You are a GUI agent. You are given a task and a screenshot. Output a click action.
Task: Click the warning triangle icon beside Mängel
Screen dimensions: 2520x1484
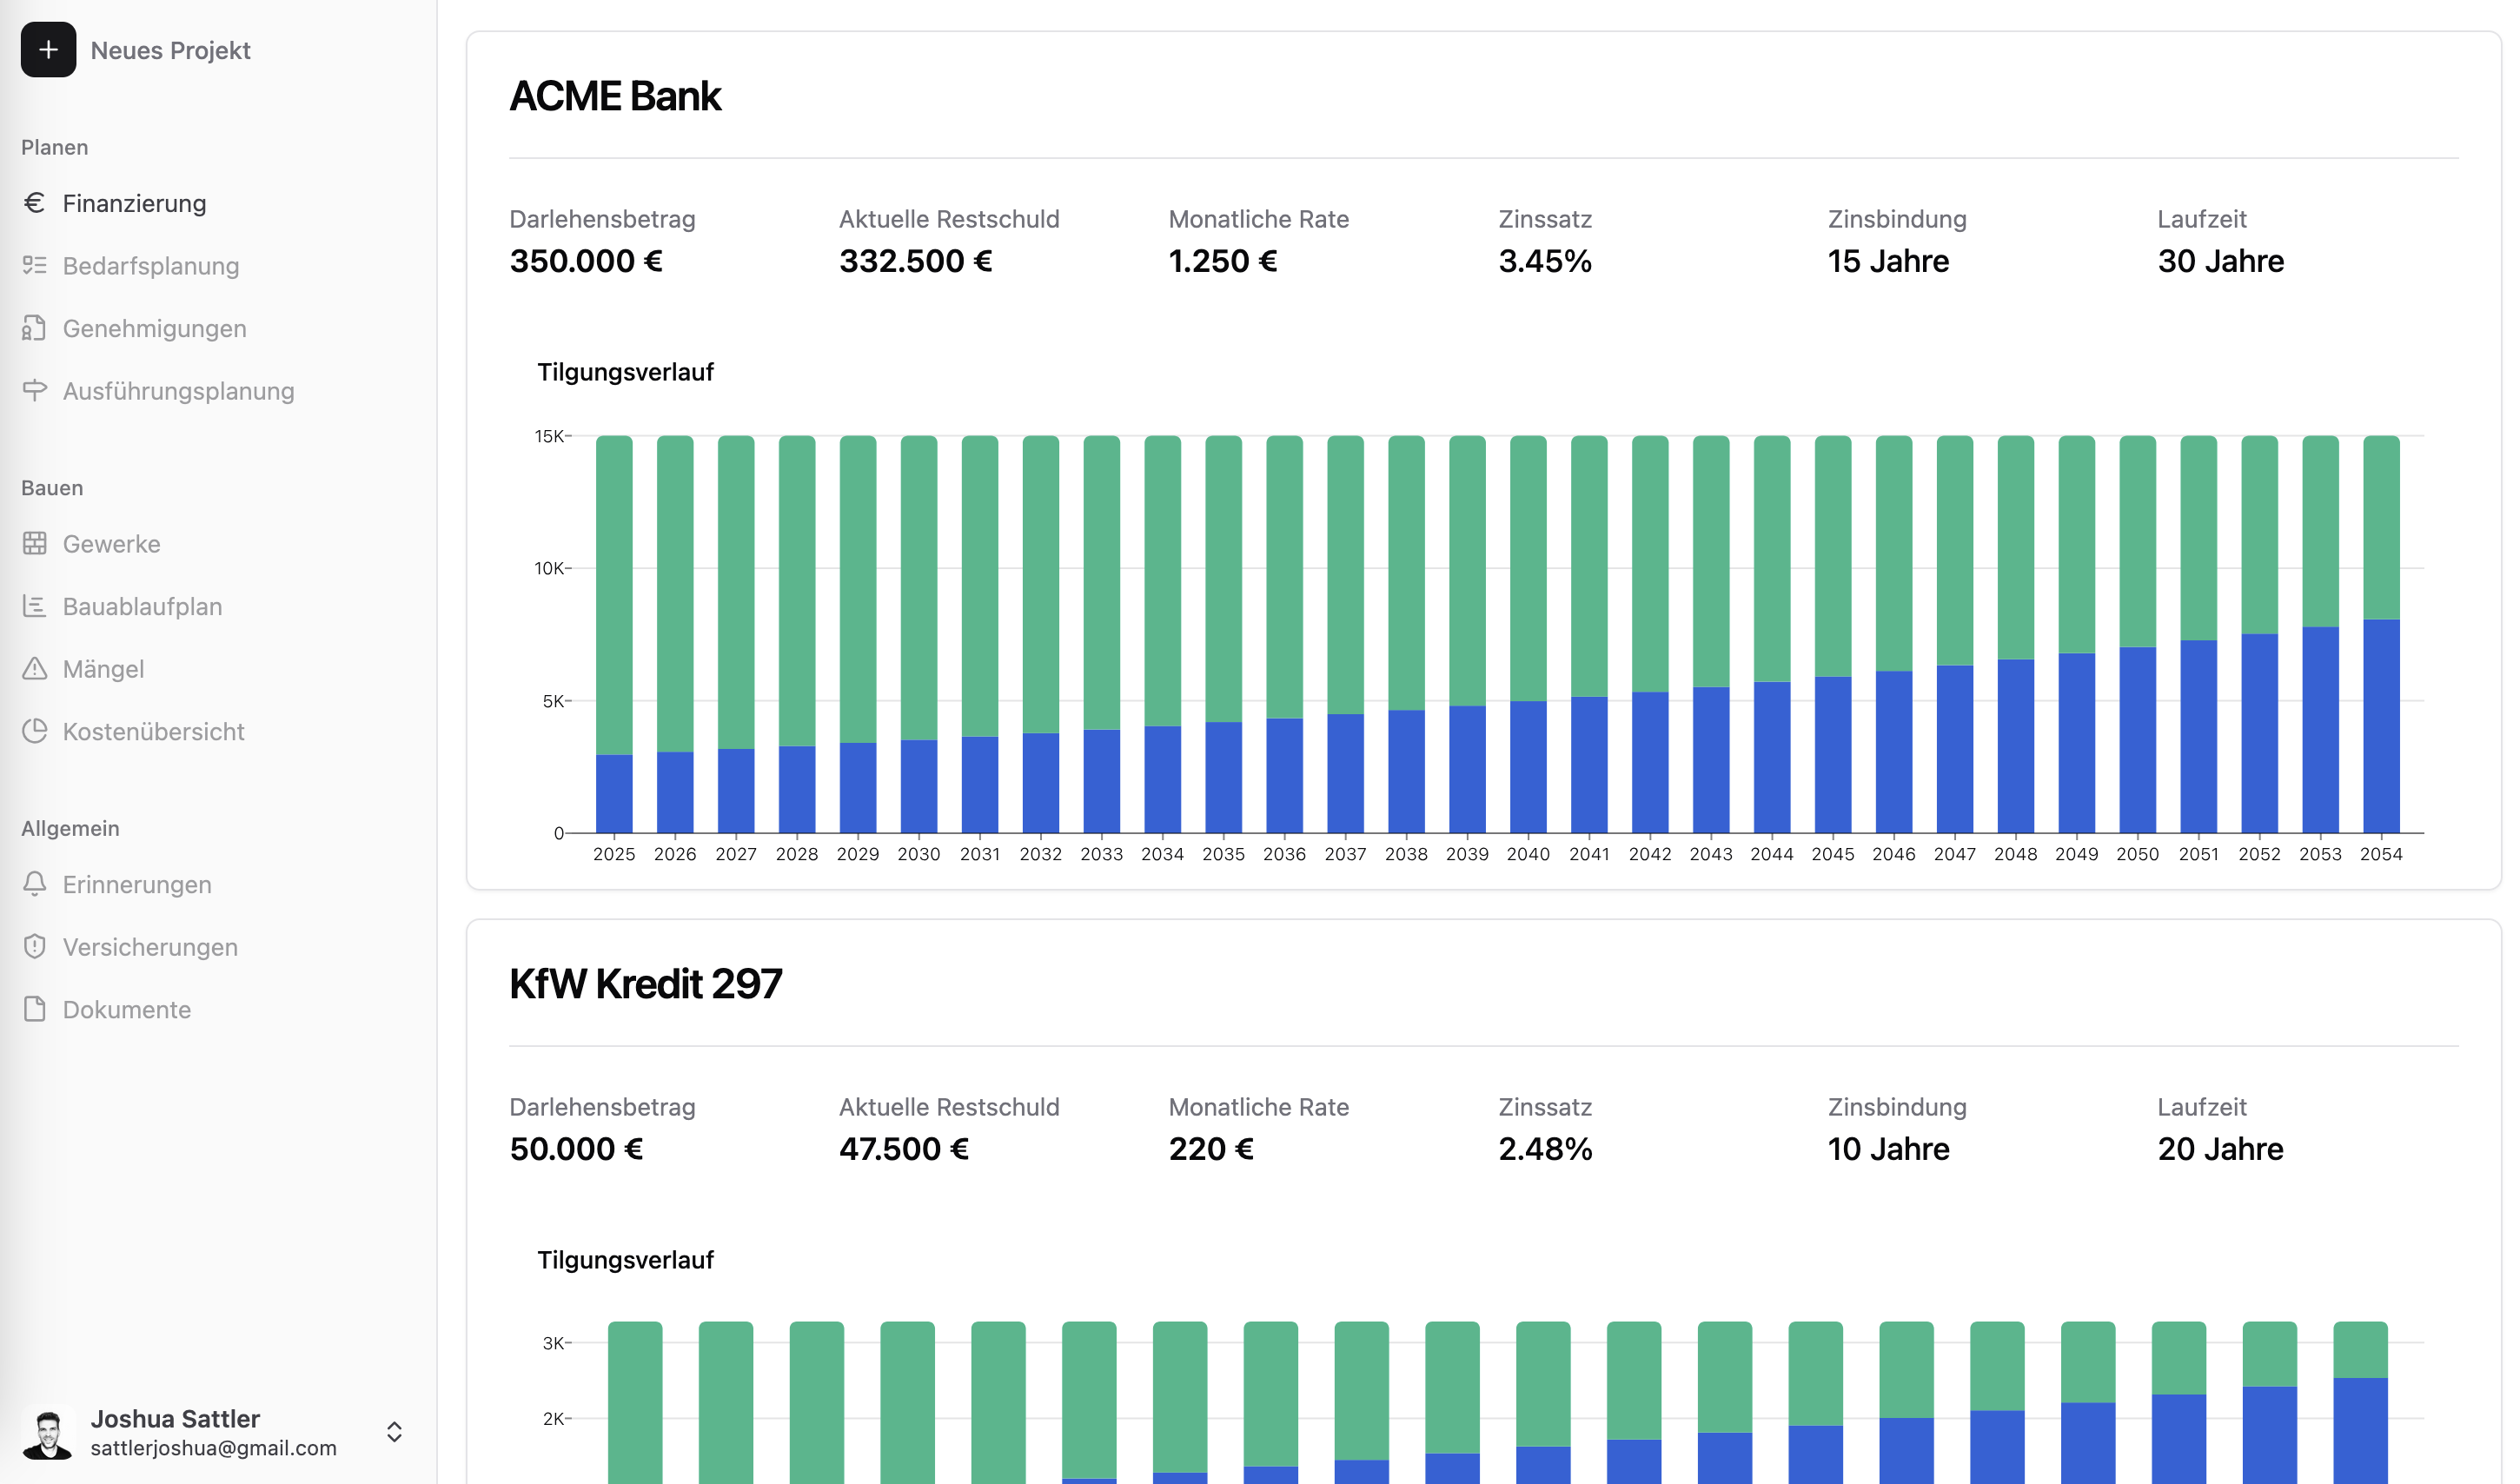click(x=34, y=668)
